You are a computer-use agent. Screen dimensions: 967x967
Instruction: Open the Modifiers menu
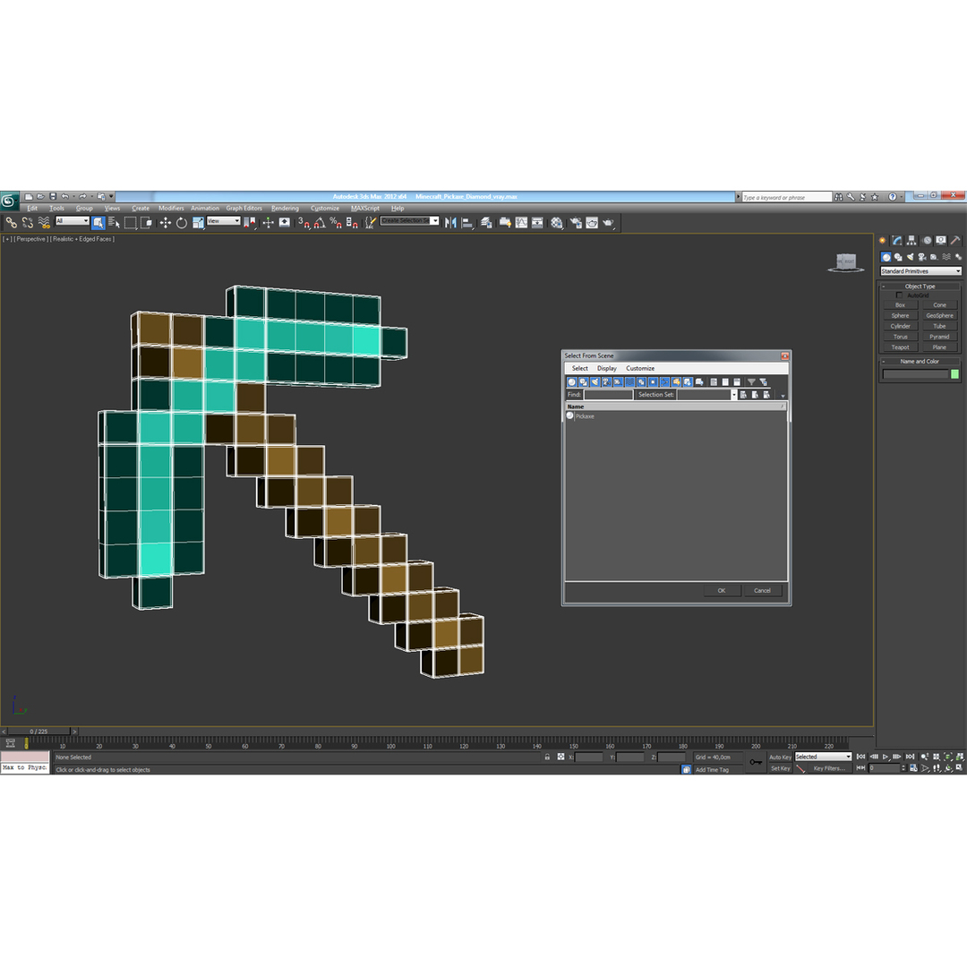pyautogui.click(x=171, y=209)
